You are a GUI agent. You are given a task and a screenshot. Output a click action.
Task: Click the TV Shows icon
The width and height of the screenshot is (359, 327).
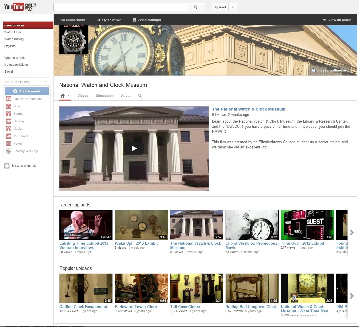(x=9, y=136)
